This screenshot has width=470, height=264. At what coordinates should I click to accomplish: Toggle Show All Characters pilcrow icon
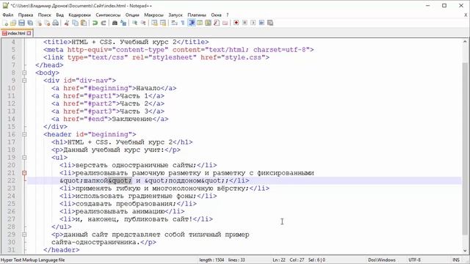183,23
